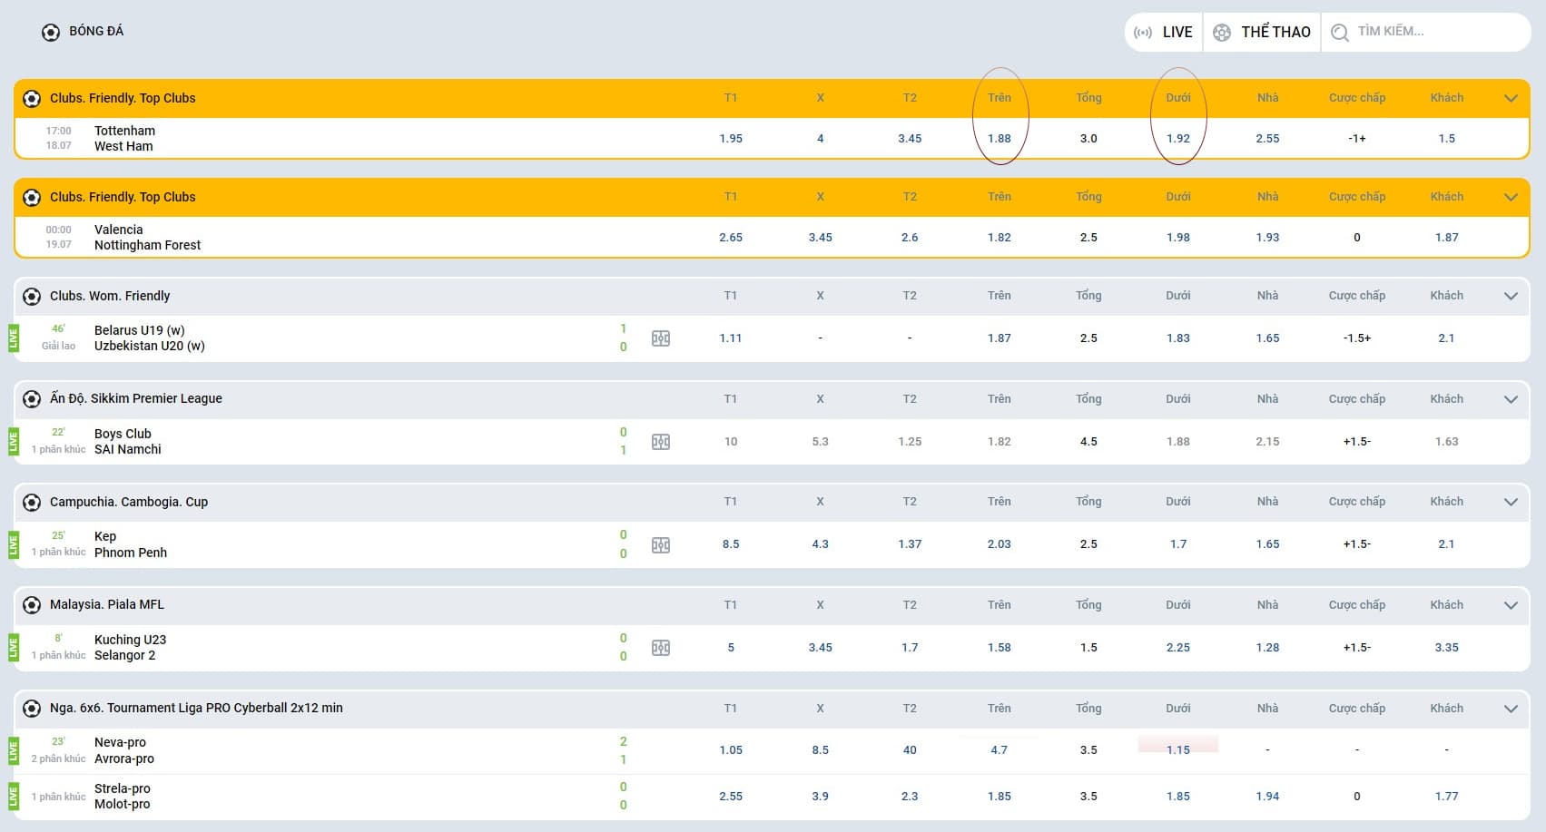The height and width of the screenshot is (832, 1546).
Task: Open the Tottenham vs West Ham match
Action: click(124, 138)
